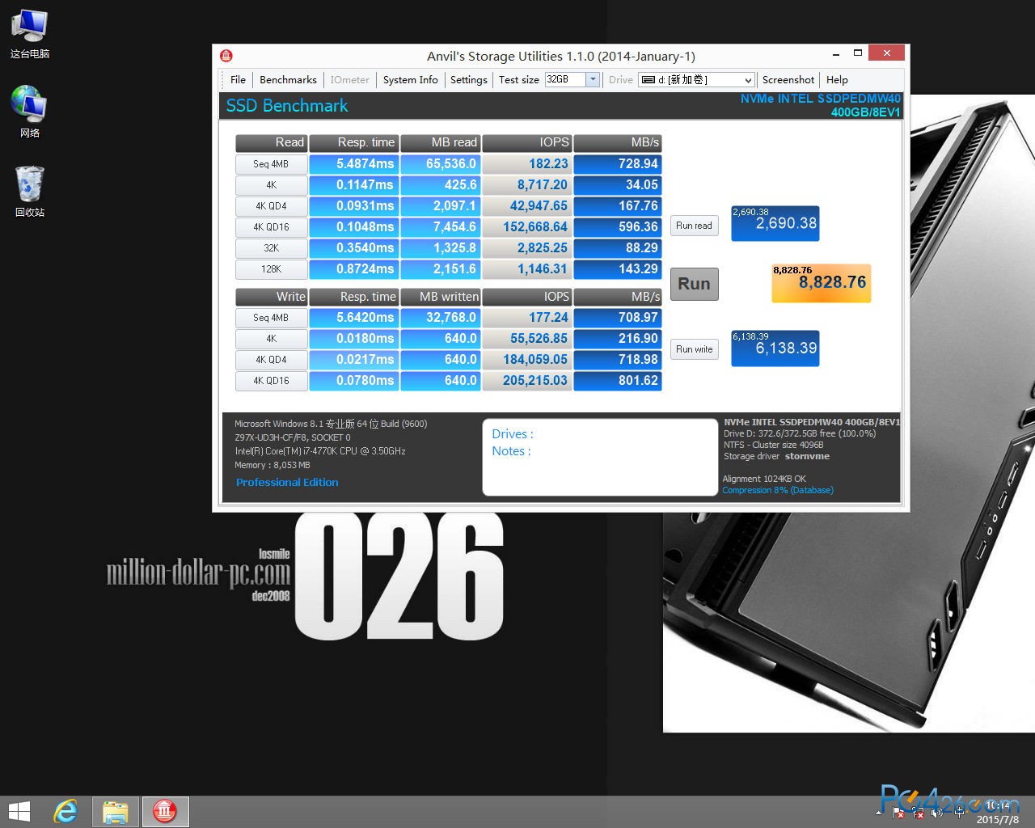Open the Help menu
Viewport: 1035px width, 828px height.
click(837, 80)
